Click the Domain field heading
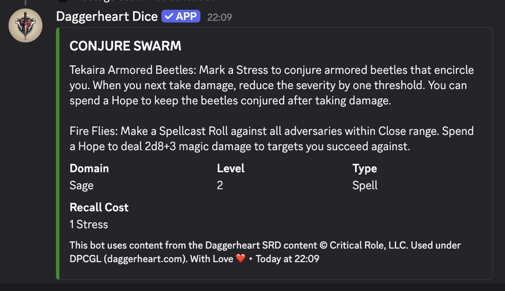 point(89,169)
